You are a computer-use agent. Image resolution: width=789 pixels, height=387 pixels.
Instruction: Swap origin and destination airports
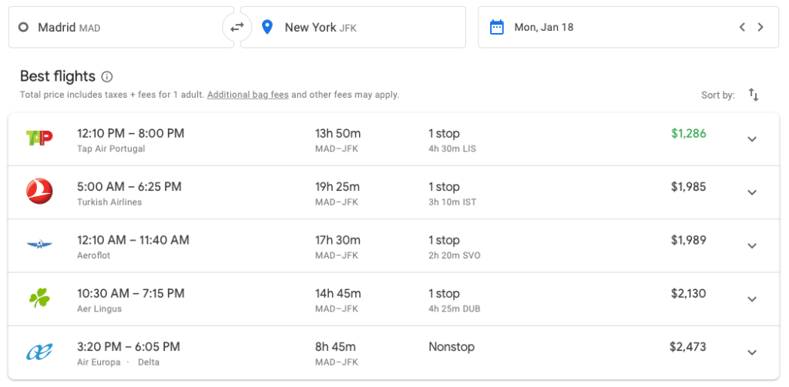coord(237,28)
